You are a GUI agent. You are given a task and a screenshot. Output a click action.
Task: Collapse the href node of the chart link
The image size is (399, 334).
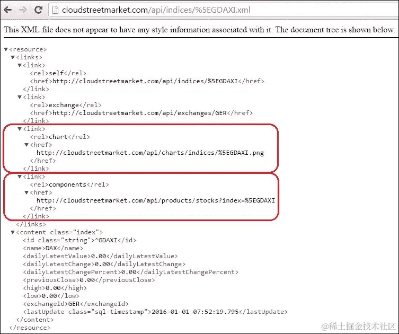coord(26,145)
